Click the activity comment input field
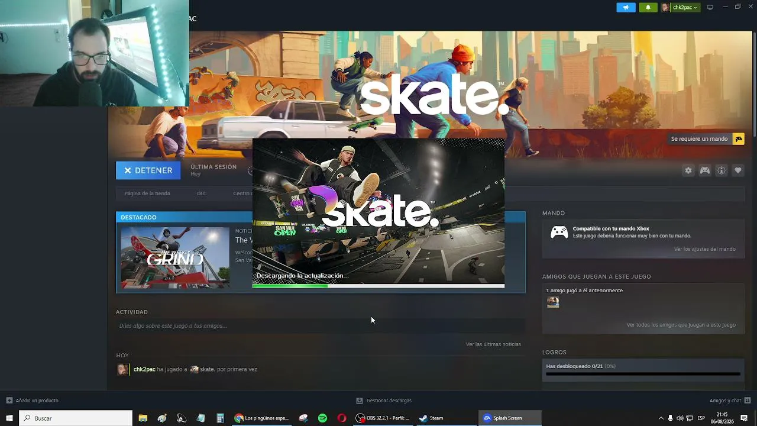This screenshot has height=426, width=757. 321,326
